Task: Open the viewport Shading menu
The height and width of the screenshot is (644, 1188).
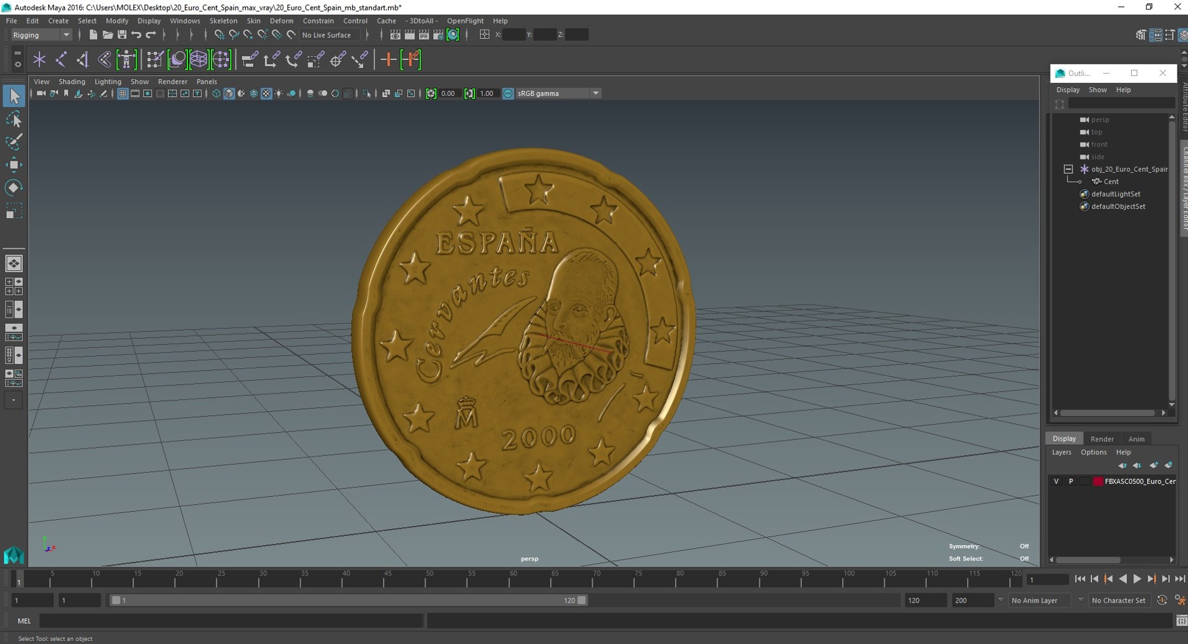Action: (72, 82)
